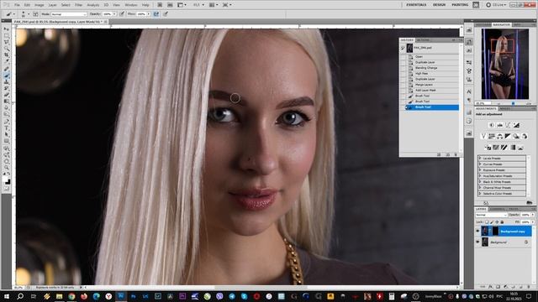Image resolution: width=538 pixels, height=302 pixels.
Task: Add a Levels adjustment from the Adjustments panel
Action: [x=500, y=125]
